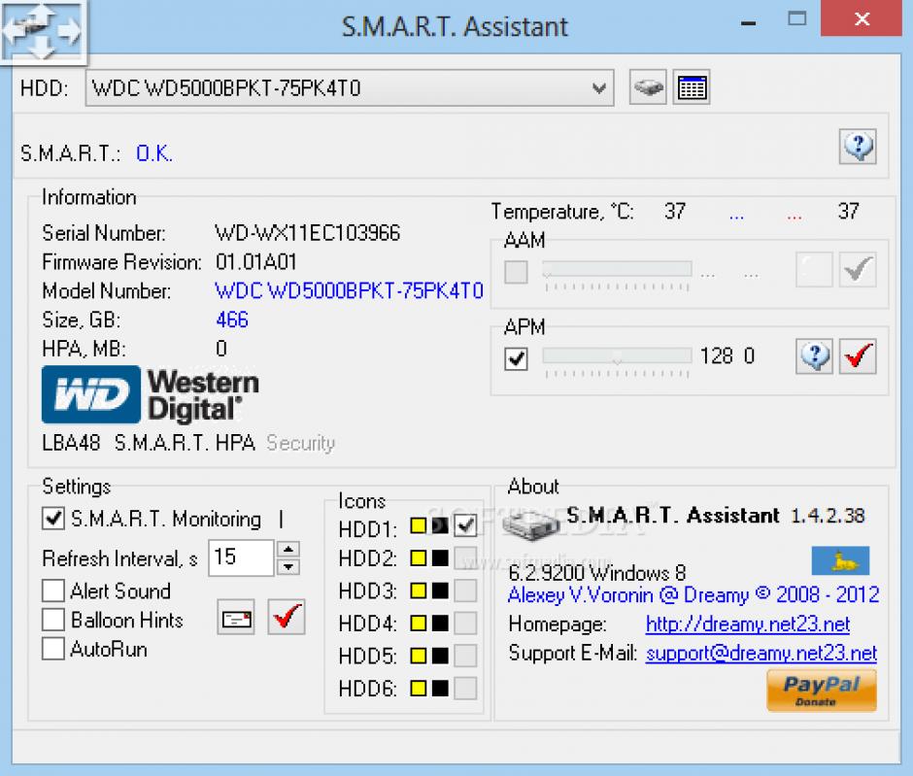Open the email settings envelope icon
Viewport: 913px width, 776px height.
tap(237, 618)
